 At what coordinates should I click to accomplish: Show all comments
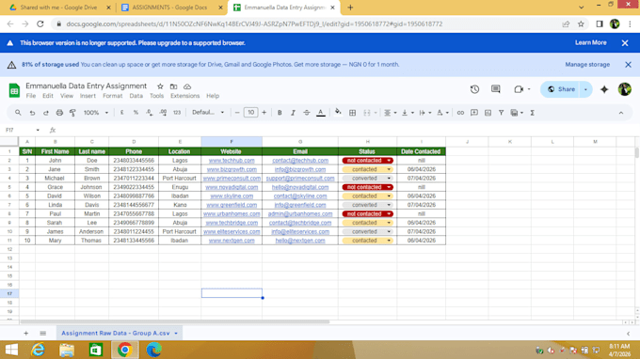point(495,89)
